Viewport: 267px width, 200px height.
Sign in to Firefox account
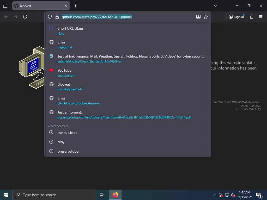[236, 17]
